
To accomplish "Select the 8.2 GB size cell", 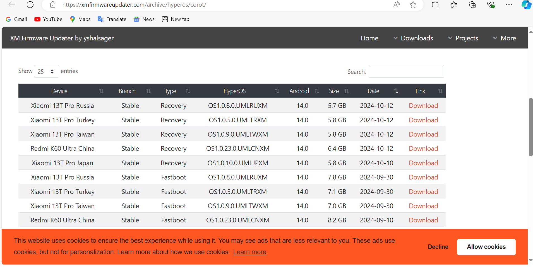I will pyautogui.click(x=337, y=220).
